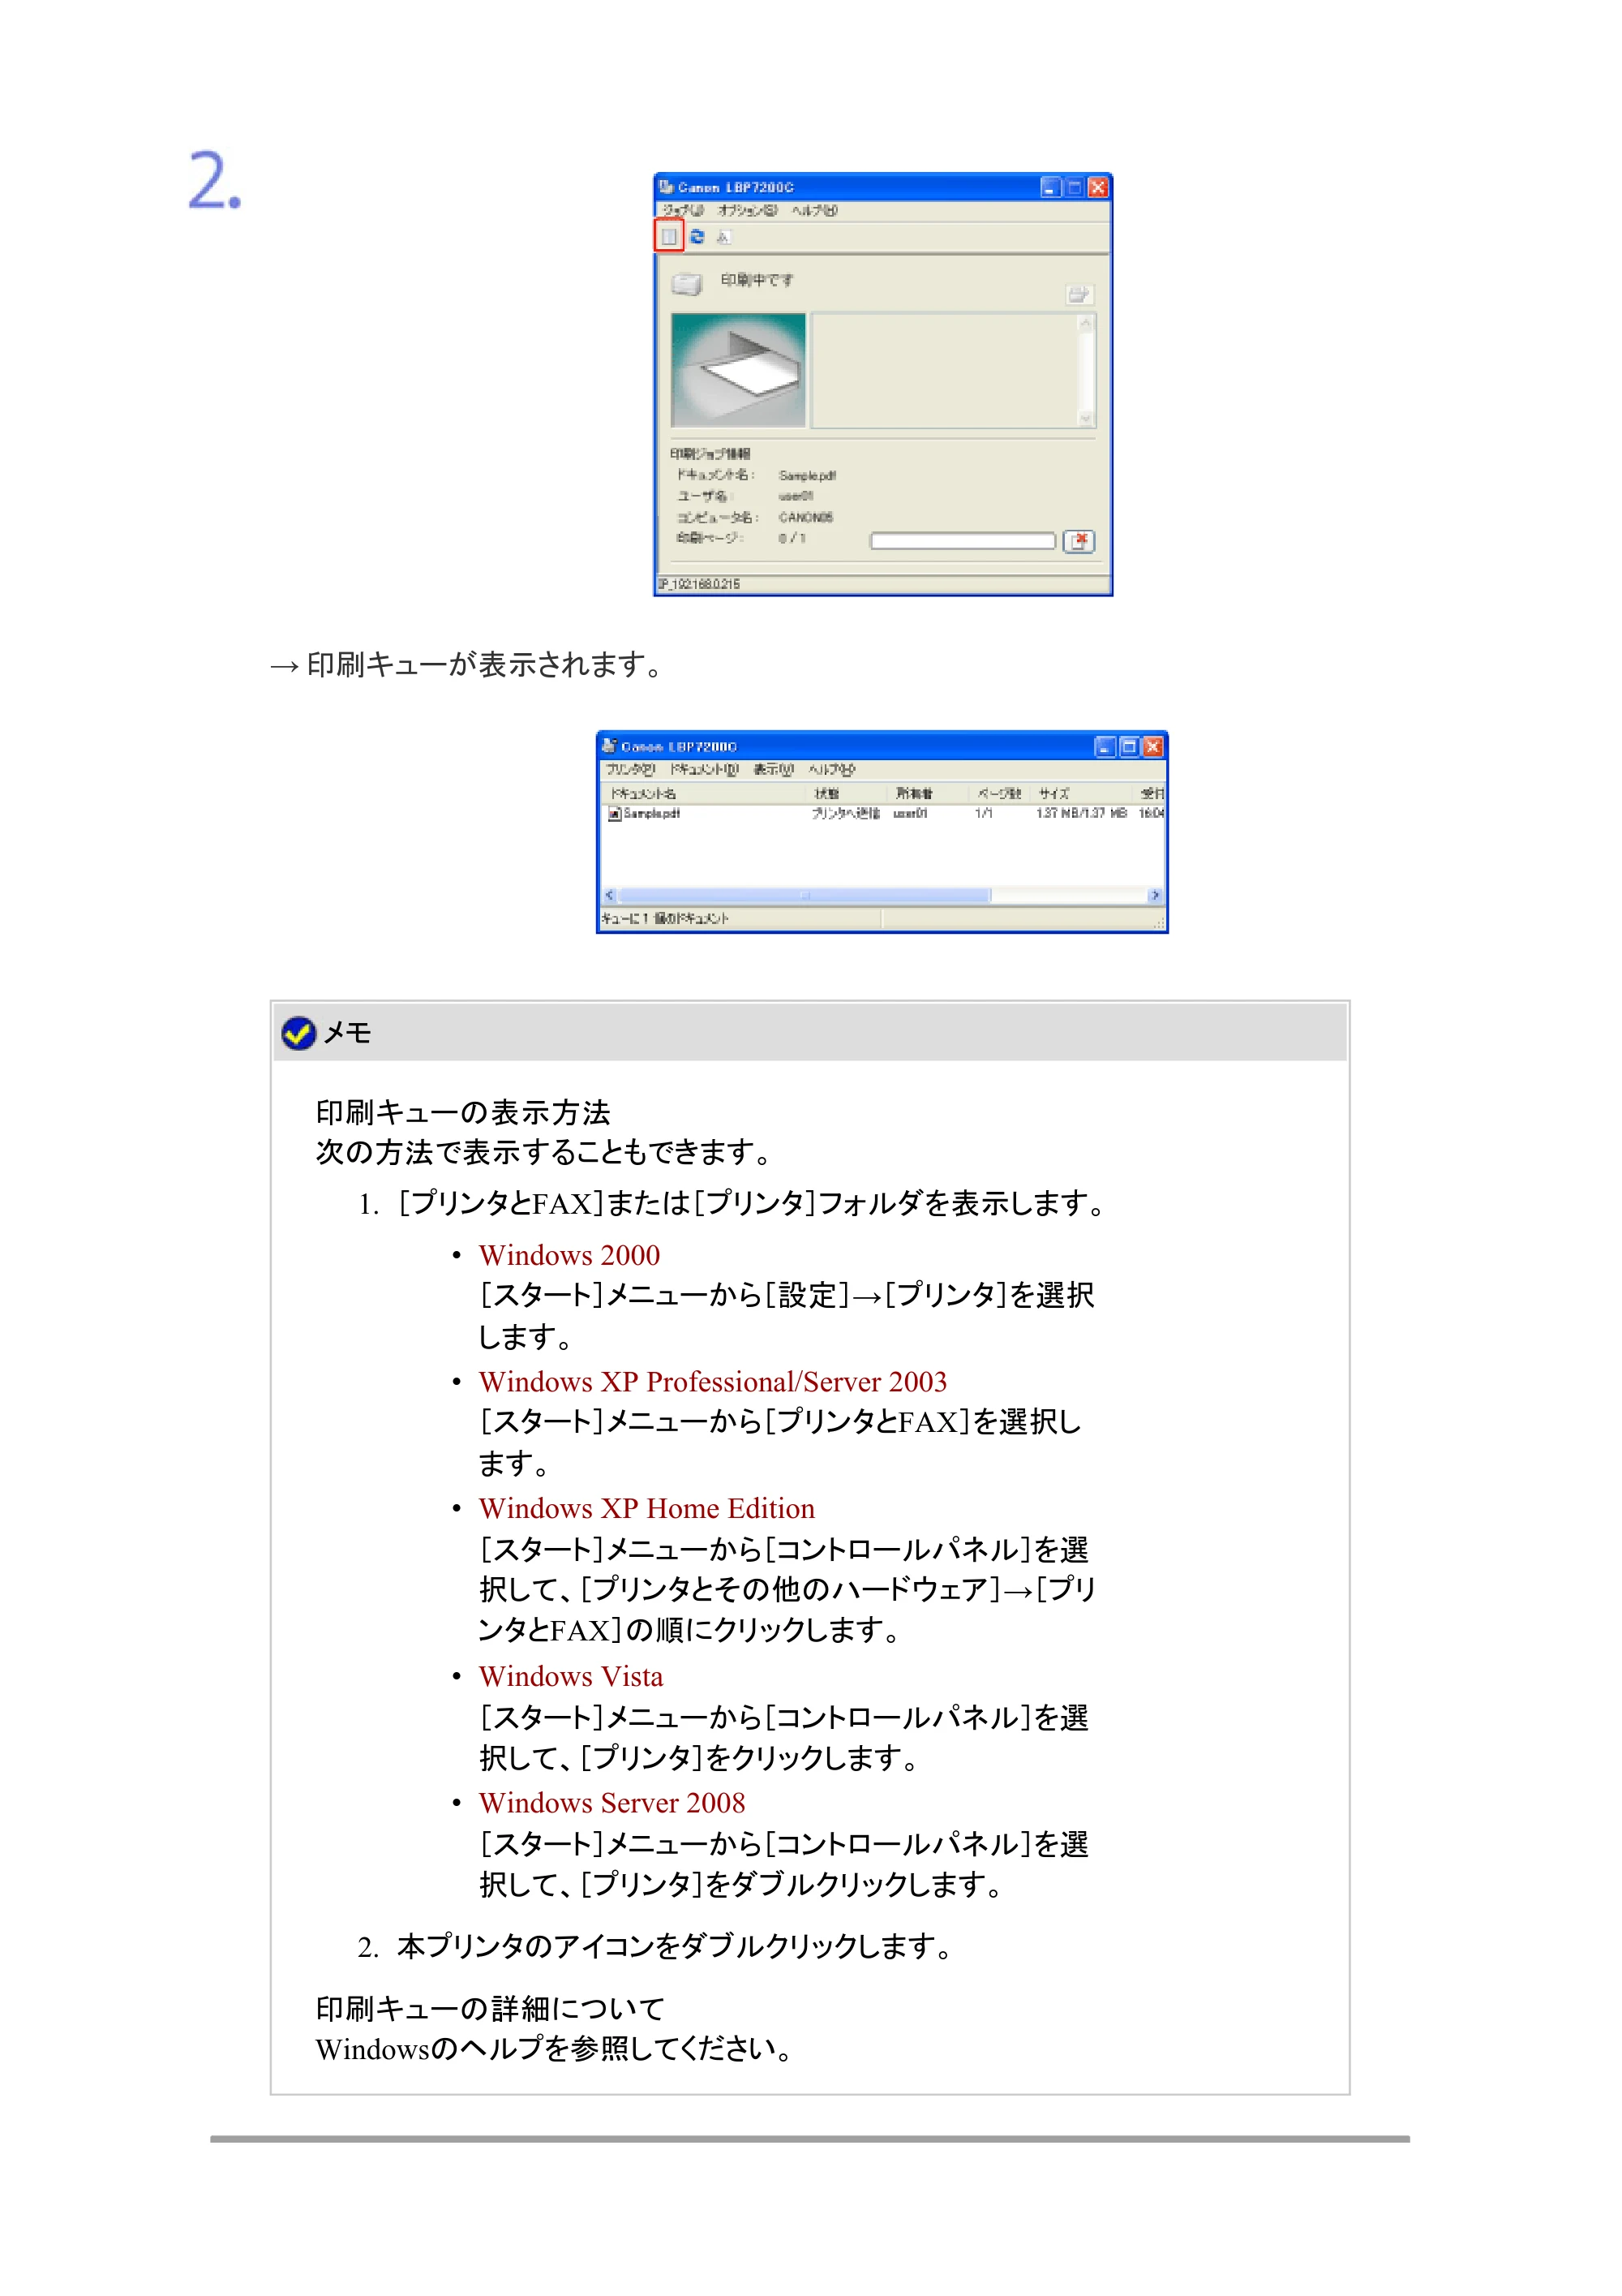Click the printer status icon left of 印刷中です
Viewport: 1622px width, 2296px height.
point(687,284)
